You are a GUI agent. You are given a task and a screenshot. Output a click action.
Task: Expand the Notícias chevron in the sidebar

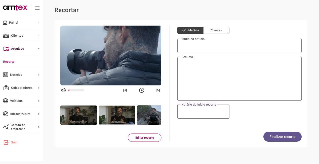(x=38, y=75)
